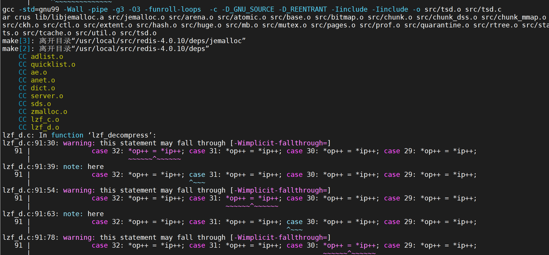
Task: Click the 'src/tsd.c' source file name
Action: 483,10
